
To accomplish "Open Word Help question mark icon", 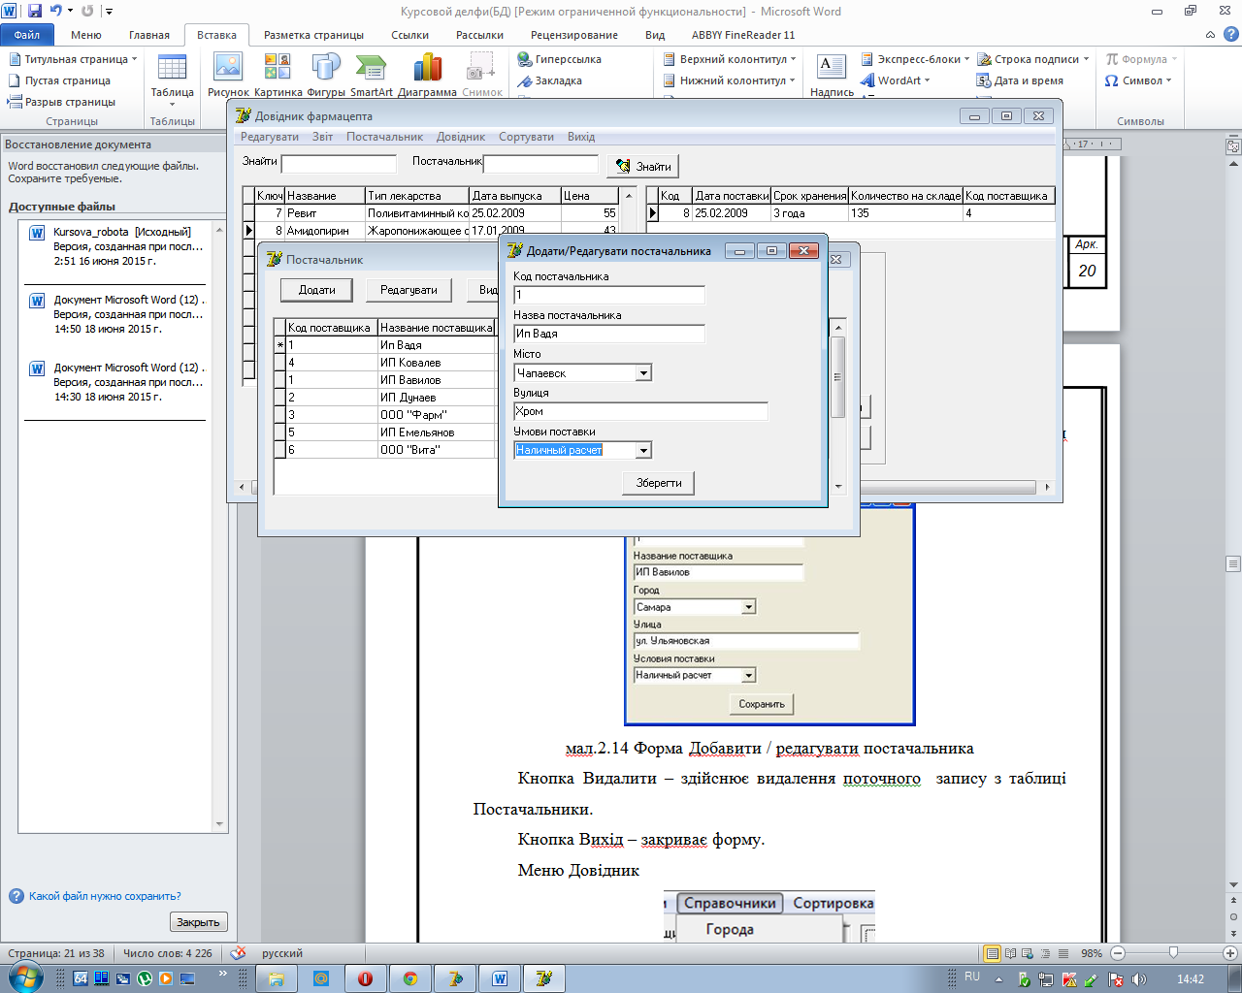I will [1229, 35].
